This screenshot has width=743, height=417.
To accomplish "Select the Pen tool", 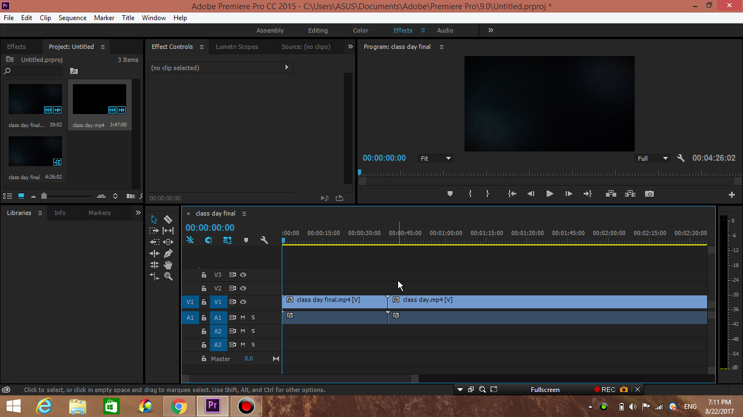I will pos(168,254).
